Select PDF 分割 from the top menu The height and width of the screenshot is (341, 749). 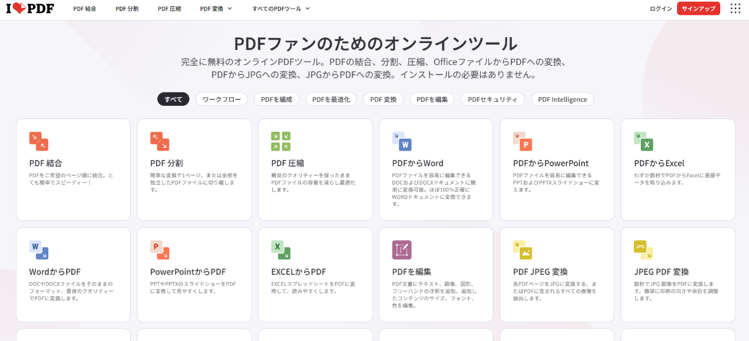(127, 9)
